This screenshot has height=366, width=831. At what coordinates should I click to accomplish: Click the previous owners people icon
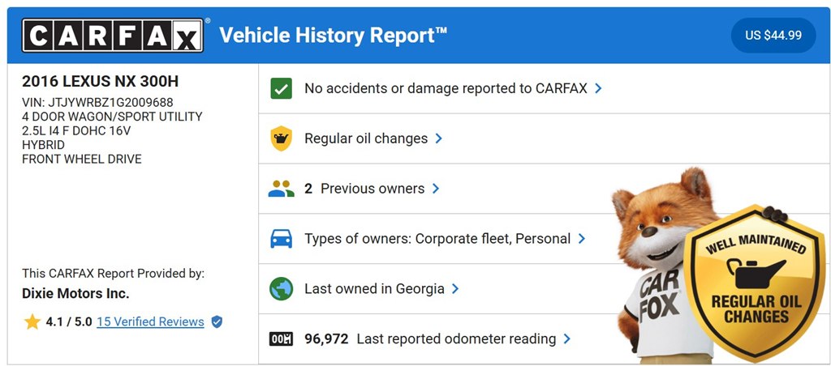click(x=281, y=189)
